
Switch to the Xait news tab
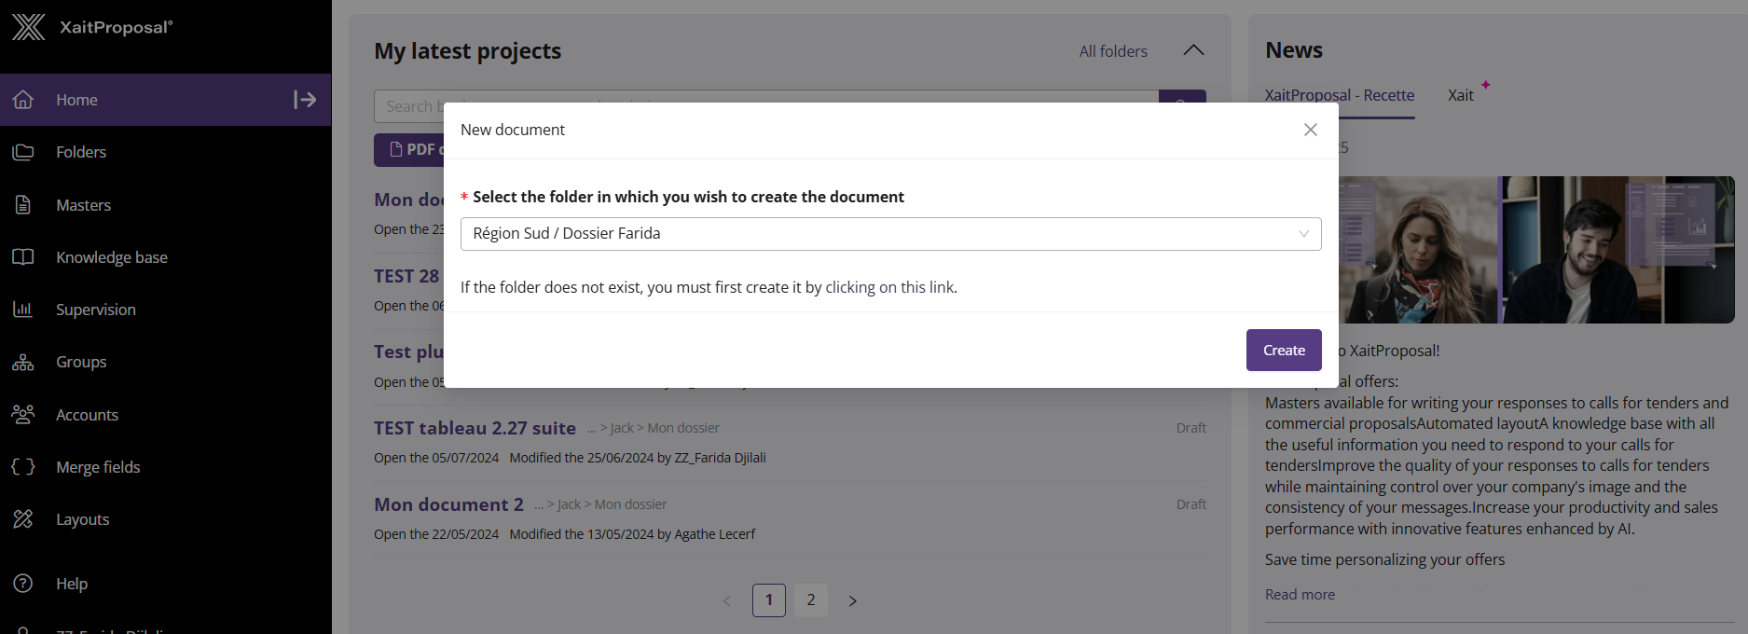click(x=1460, y=95)
